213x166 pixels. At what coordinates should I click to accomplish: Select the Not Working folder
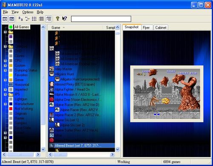click(24, 109)
